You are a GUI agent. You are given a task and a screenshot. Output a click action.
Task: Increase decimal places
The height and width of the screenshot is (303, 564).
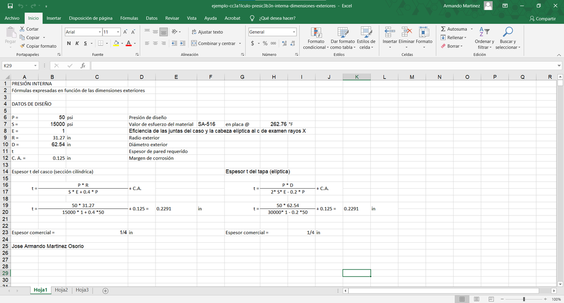coord(285,43)
